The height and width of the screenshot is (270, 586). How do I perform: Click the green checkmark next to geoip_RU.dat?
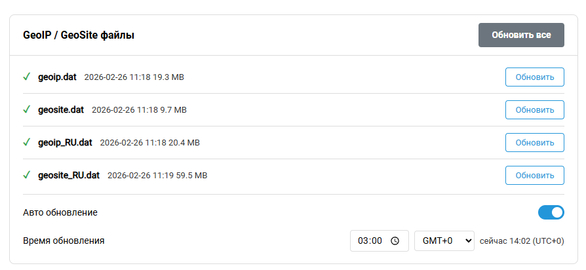(x=27, y=142)
